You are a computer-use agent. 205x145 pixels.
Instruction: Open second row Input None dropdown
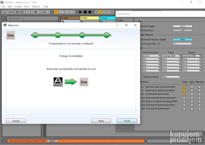(x=171, y=59)
